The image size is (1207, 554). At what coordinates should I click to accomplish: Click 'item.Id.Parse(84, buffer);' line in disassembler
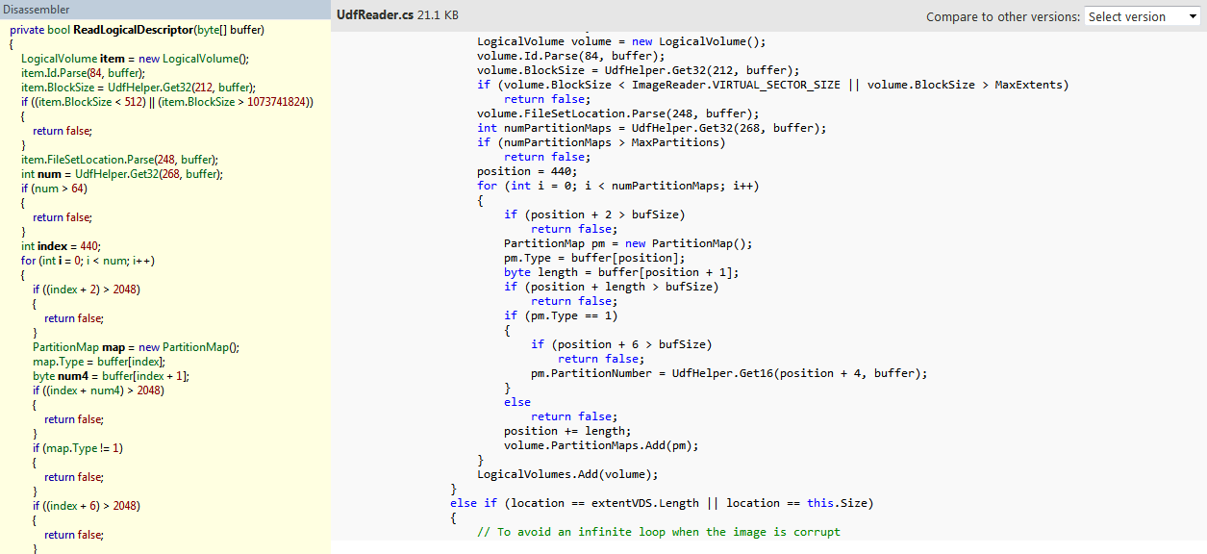[83, 73]
